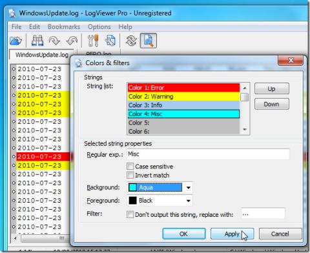
Task: Click the Black foreground color swatch
Action: [x=132, y=201]
